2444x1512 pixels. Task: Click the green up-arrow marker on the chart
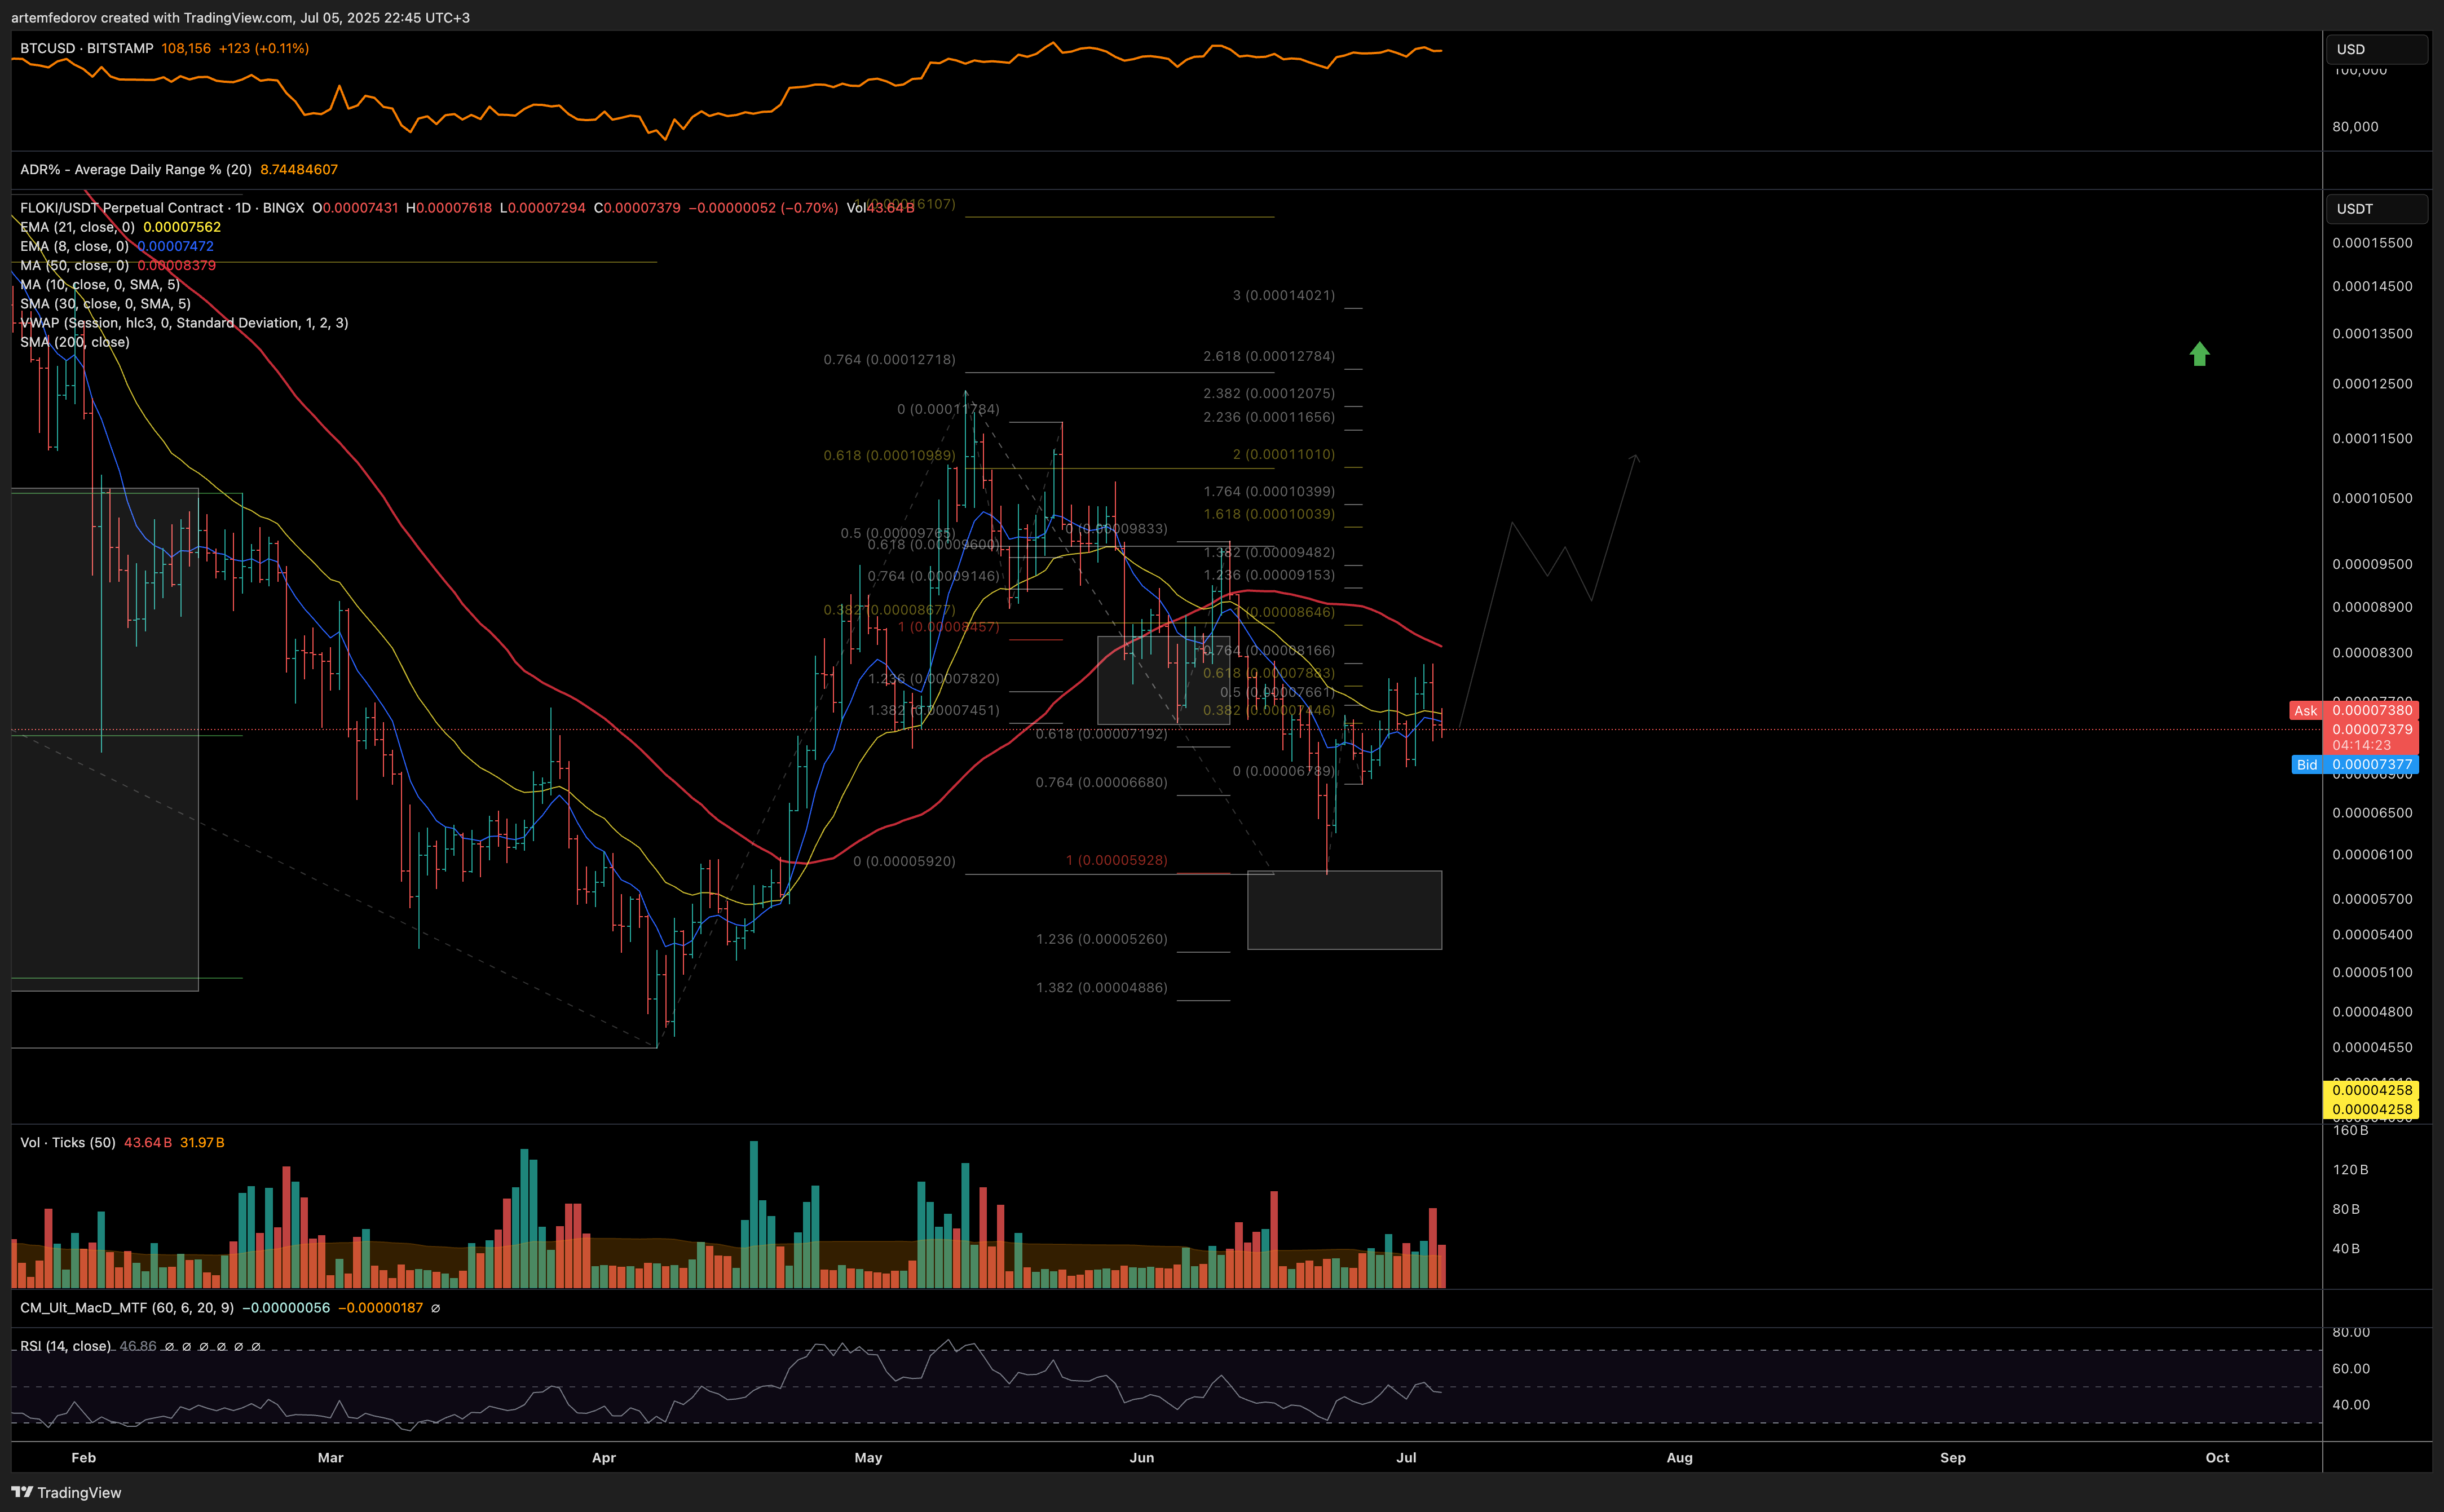(2199, 354)
